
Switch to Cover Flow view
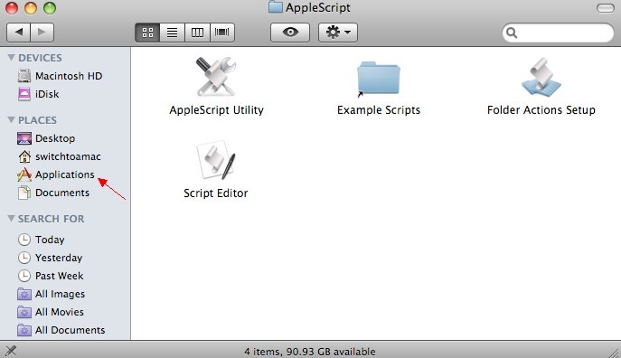tap(221, 32)
